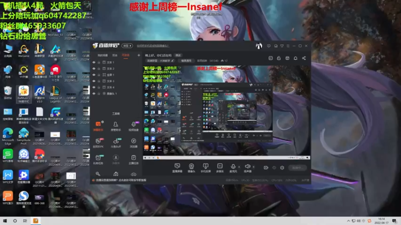The height and width of the screenshot is (225, 401).
Task: Toggle visibility of the 文本 3 layer
Action: [94, 81]
